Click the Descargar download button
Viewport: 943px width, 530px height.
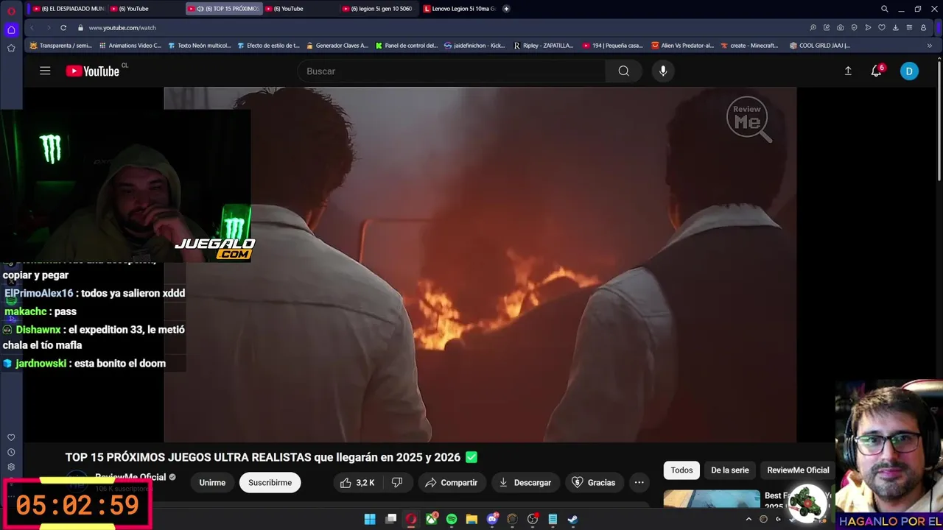[x=525, y=482]
